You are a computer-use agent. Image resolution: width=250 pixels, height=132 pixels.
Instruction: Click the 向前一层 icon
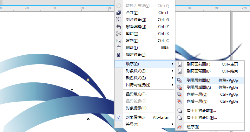click(x=180, y=94)
